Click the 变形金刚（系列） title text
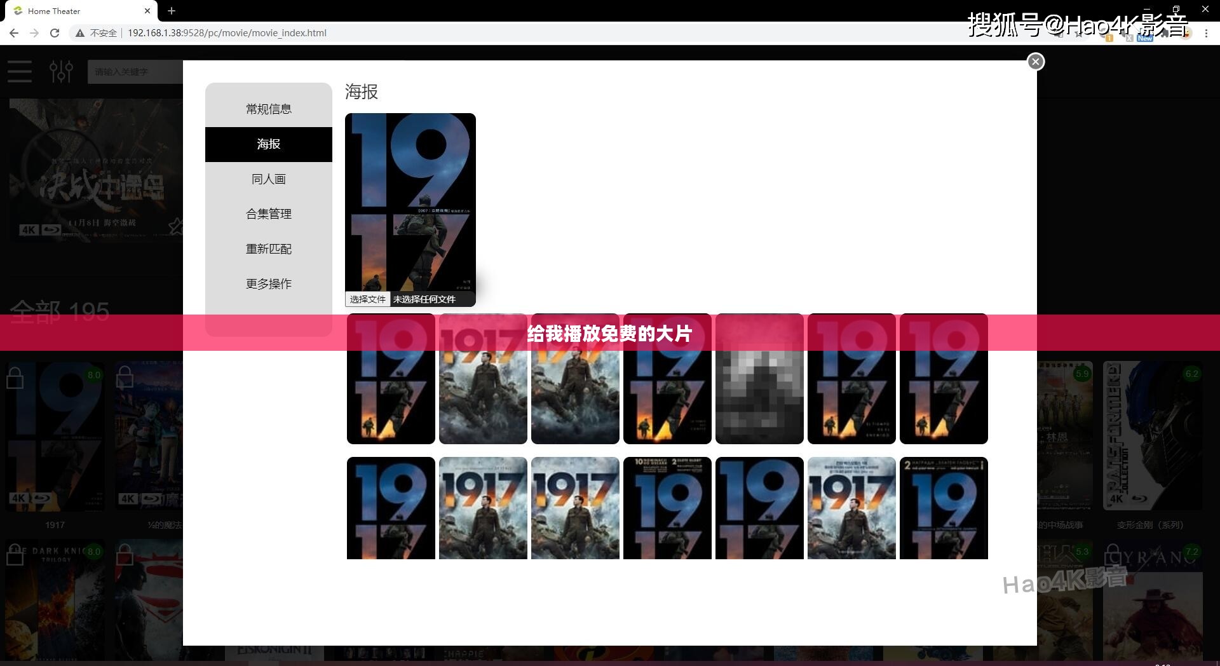1220x666 pixels. pyautogui.click(x=1151, y=525)
